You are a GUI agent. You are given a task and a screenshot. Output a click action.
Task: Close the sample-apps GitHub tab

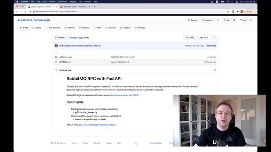pos(57,7)
